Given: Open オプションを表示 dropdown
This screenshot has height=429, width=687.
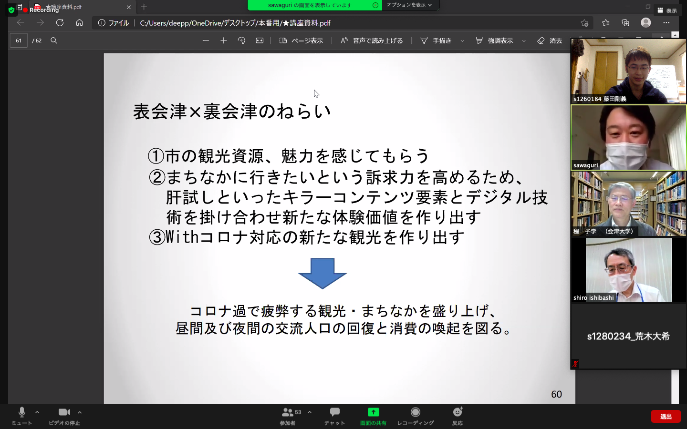Looking at the screenshot, I should [409, 5].
